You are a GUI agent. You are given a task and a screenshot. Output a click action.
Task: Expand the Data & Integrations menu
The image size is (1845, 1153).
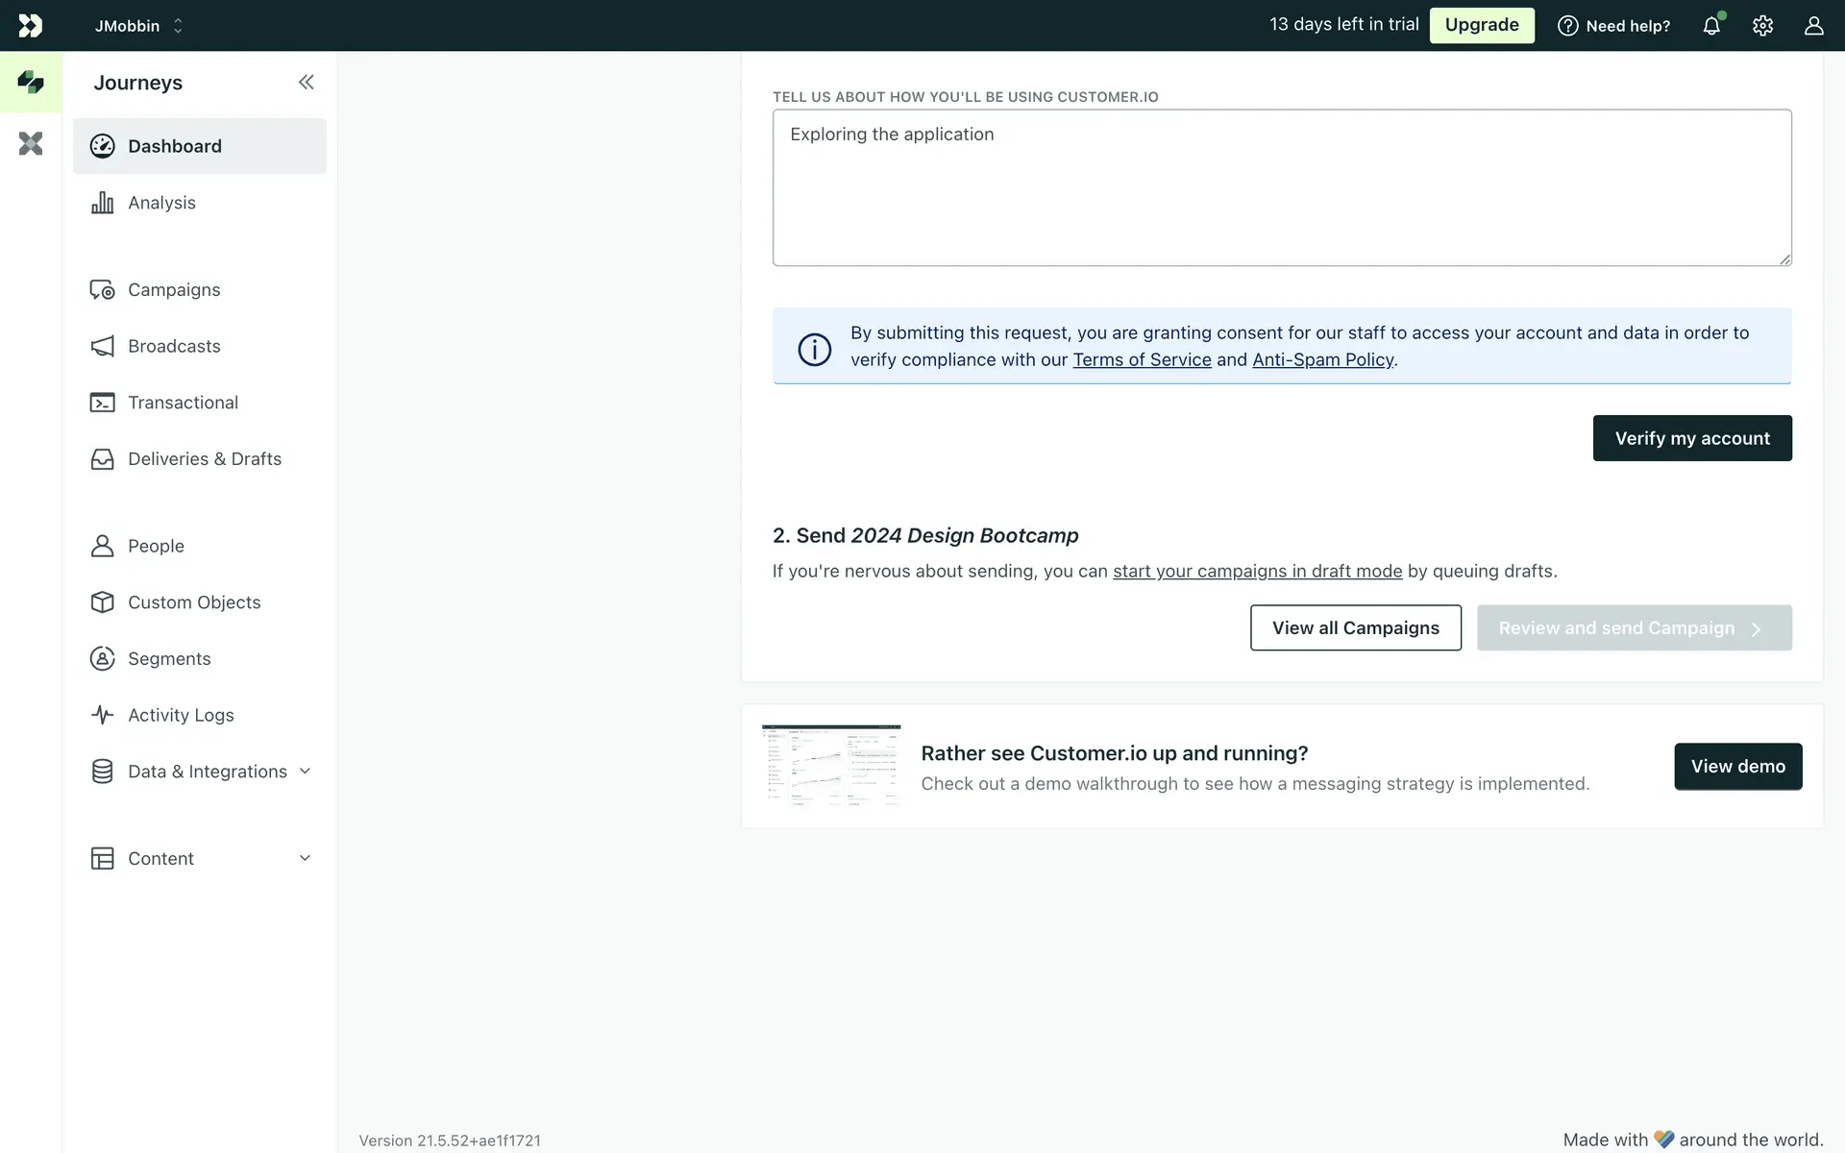(305, 772)
